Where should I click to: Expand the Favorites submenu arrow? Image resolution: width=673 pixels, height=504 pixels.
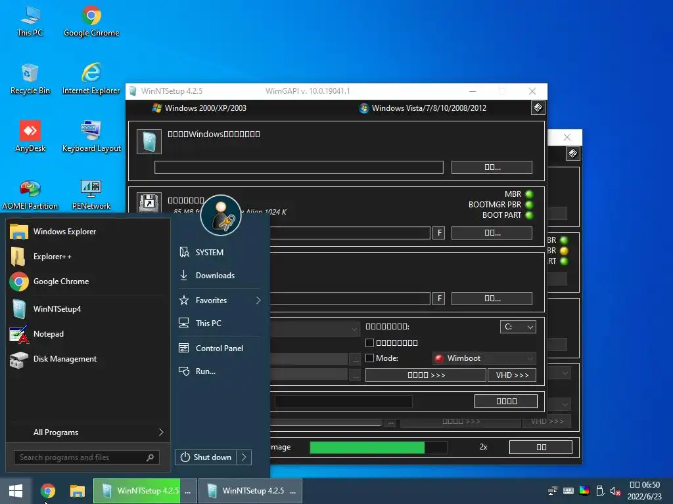point(258,301)
